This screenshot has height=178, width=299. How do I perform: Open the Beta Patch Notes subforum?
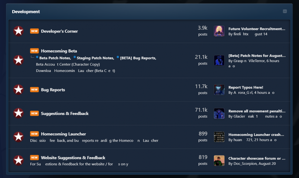click(x=55, y=58)
